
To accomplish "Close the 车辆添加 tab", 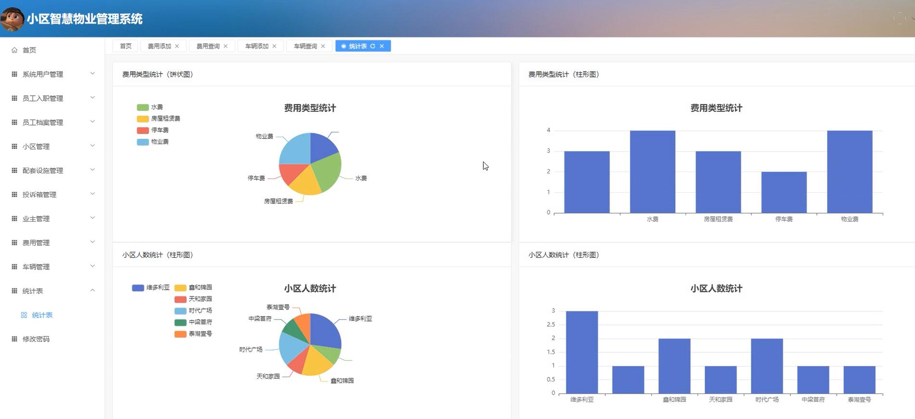I will tap(274, 46).
